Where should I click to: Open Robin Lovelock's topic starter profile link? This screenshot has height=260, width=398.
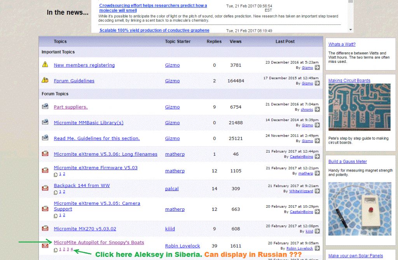(182, 246)
